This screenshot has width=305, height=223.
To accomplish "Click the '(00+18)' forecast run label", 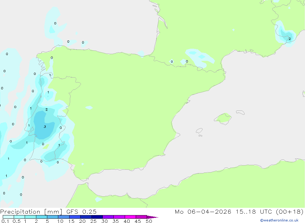I will pyautogui.click(x=290, y=212).
